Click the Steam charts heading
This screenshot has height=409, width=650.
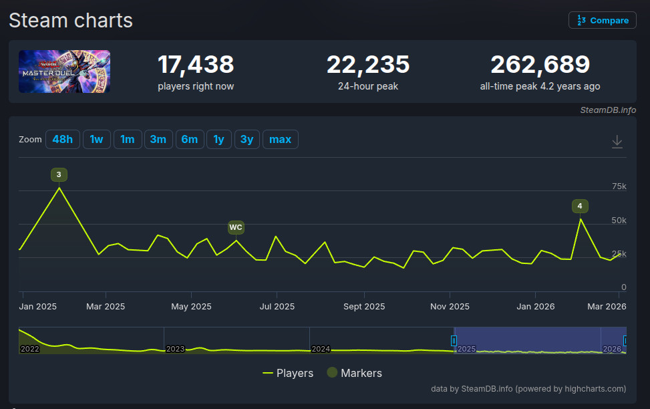(71, 20)
